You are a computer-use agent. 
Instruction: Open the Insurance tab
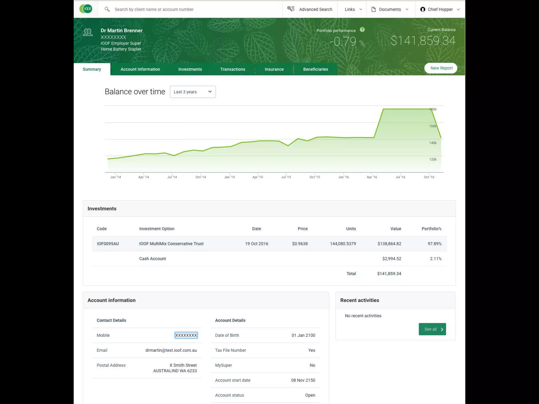point(274,69)
